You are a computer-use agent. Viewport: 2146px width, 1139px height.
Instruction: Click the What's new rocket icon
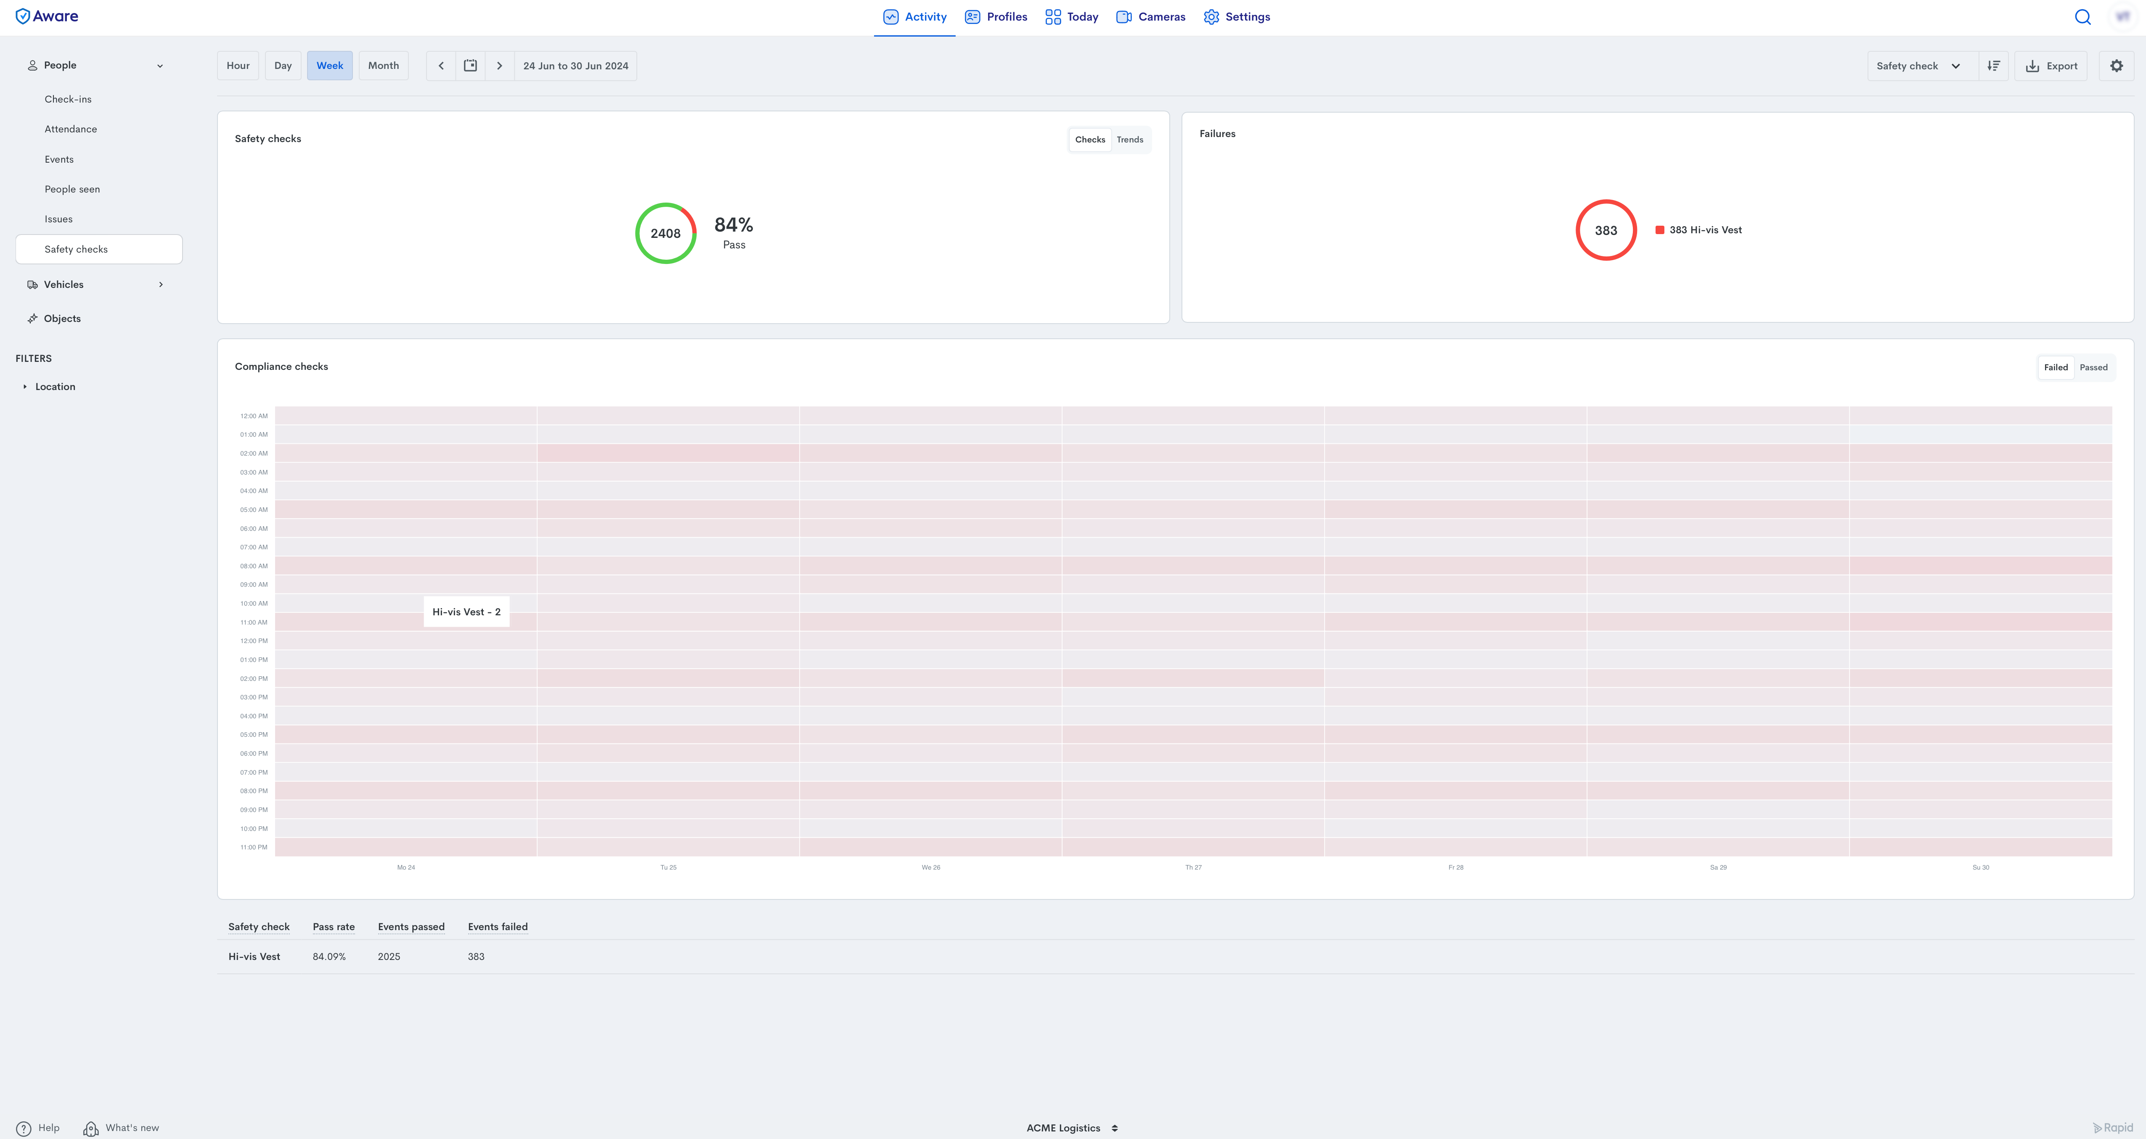tap(91, 1128)
